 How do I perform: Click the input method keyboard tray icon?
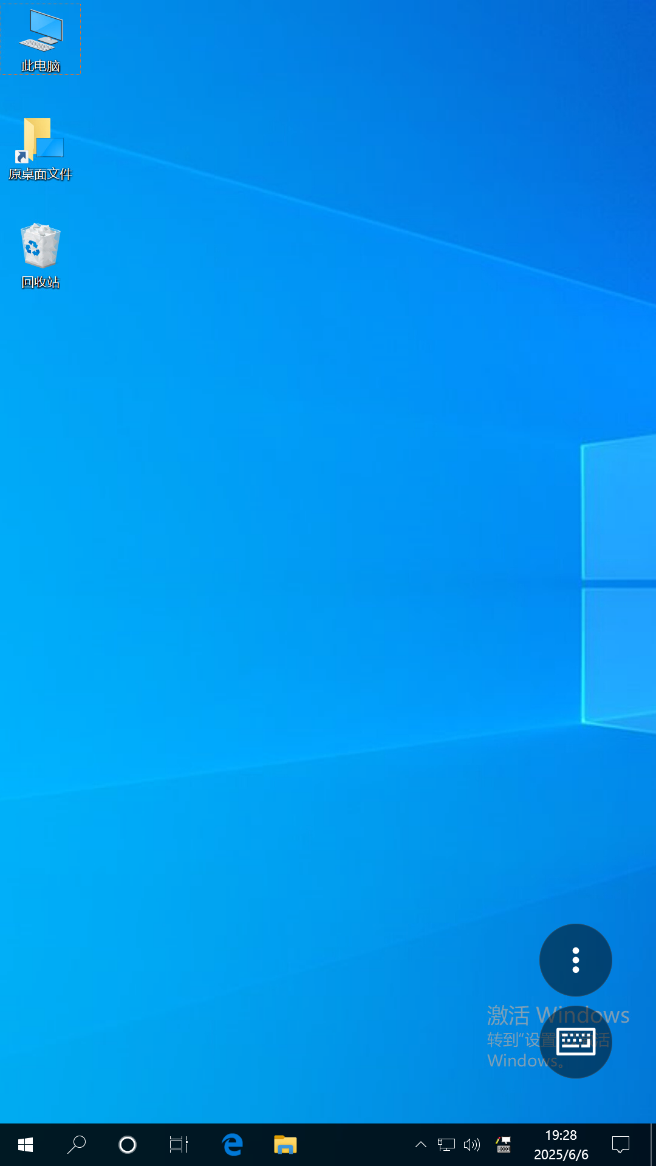click(504, 1145)
